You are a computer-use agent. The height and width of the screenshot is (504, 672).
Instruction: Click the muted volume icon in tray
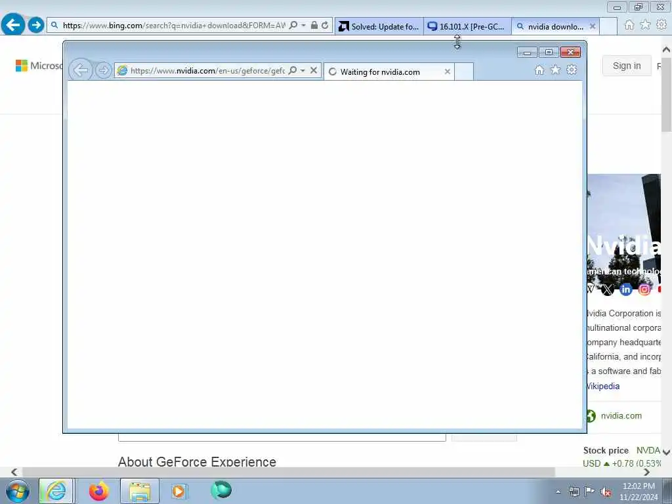point(606,492)
